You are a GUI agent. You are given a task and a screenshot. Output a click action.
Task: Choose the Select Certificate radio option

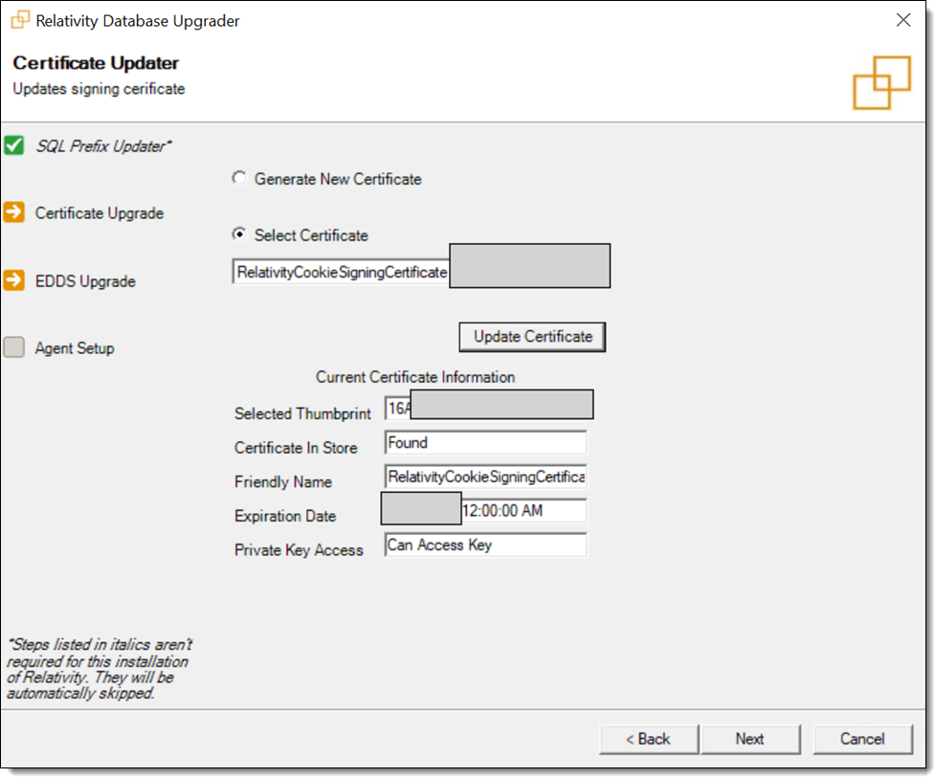(x=239, y=234)
